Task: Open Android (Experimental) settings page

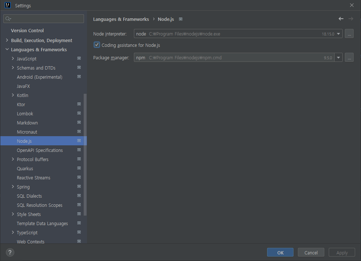Action: pyautogui.click(x=39, y=77)
